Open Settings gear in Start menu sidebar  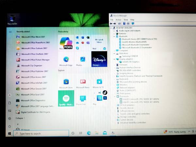(9, 119)
